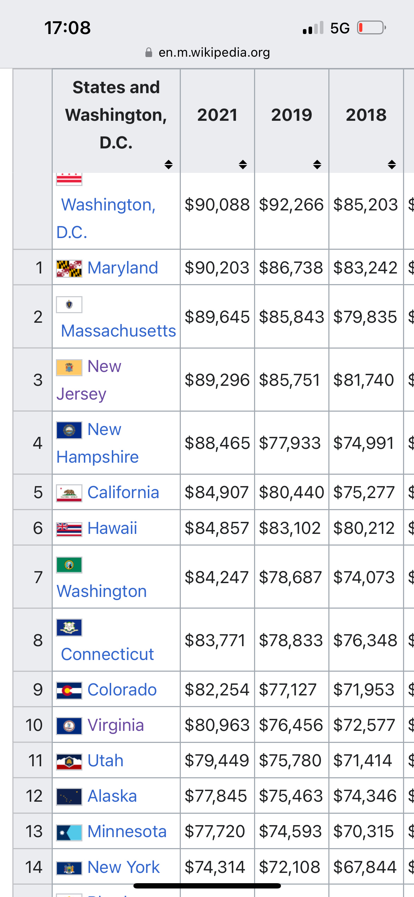
Task: Open the New York link
Action: 123,867
